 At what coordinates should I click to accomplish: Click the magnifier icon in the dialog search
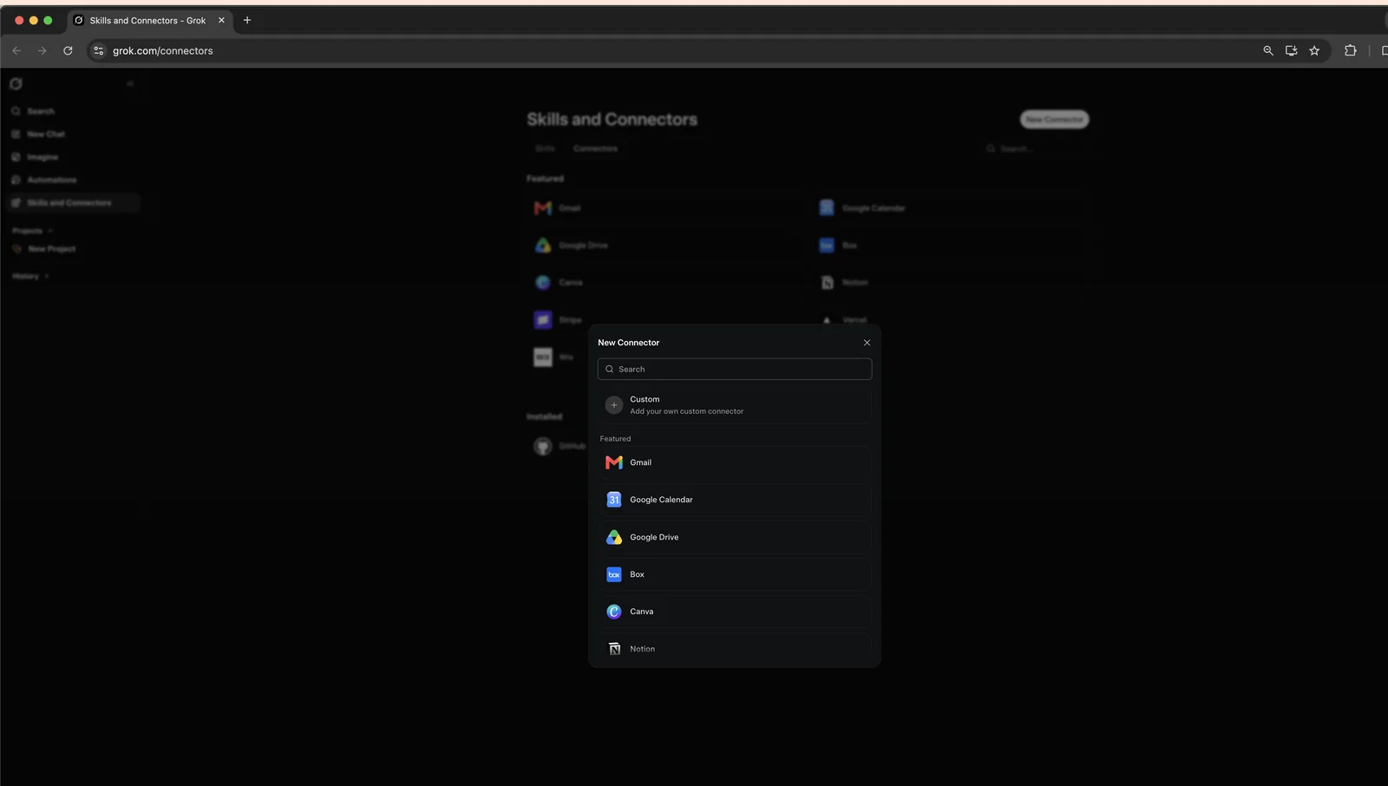pos(609,370)
